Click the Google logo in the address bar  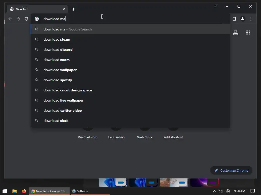(37, 19)
